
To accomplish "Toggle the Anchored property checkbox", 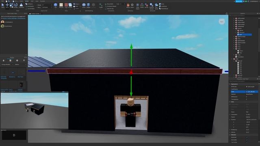I will click(247, 137).
